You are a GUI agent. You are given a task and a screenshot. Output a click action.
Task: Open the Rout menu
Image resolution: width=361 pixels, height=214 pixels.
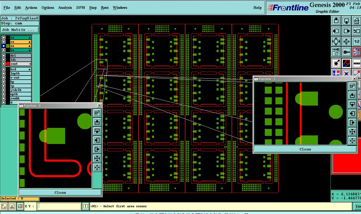[105, 8]
